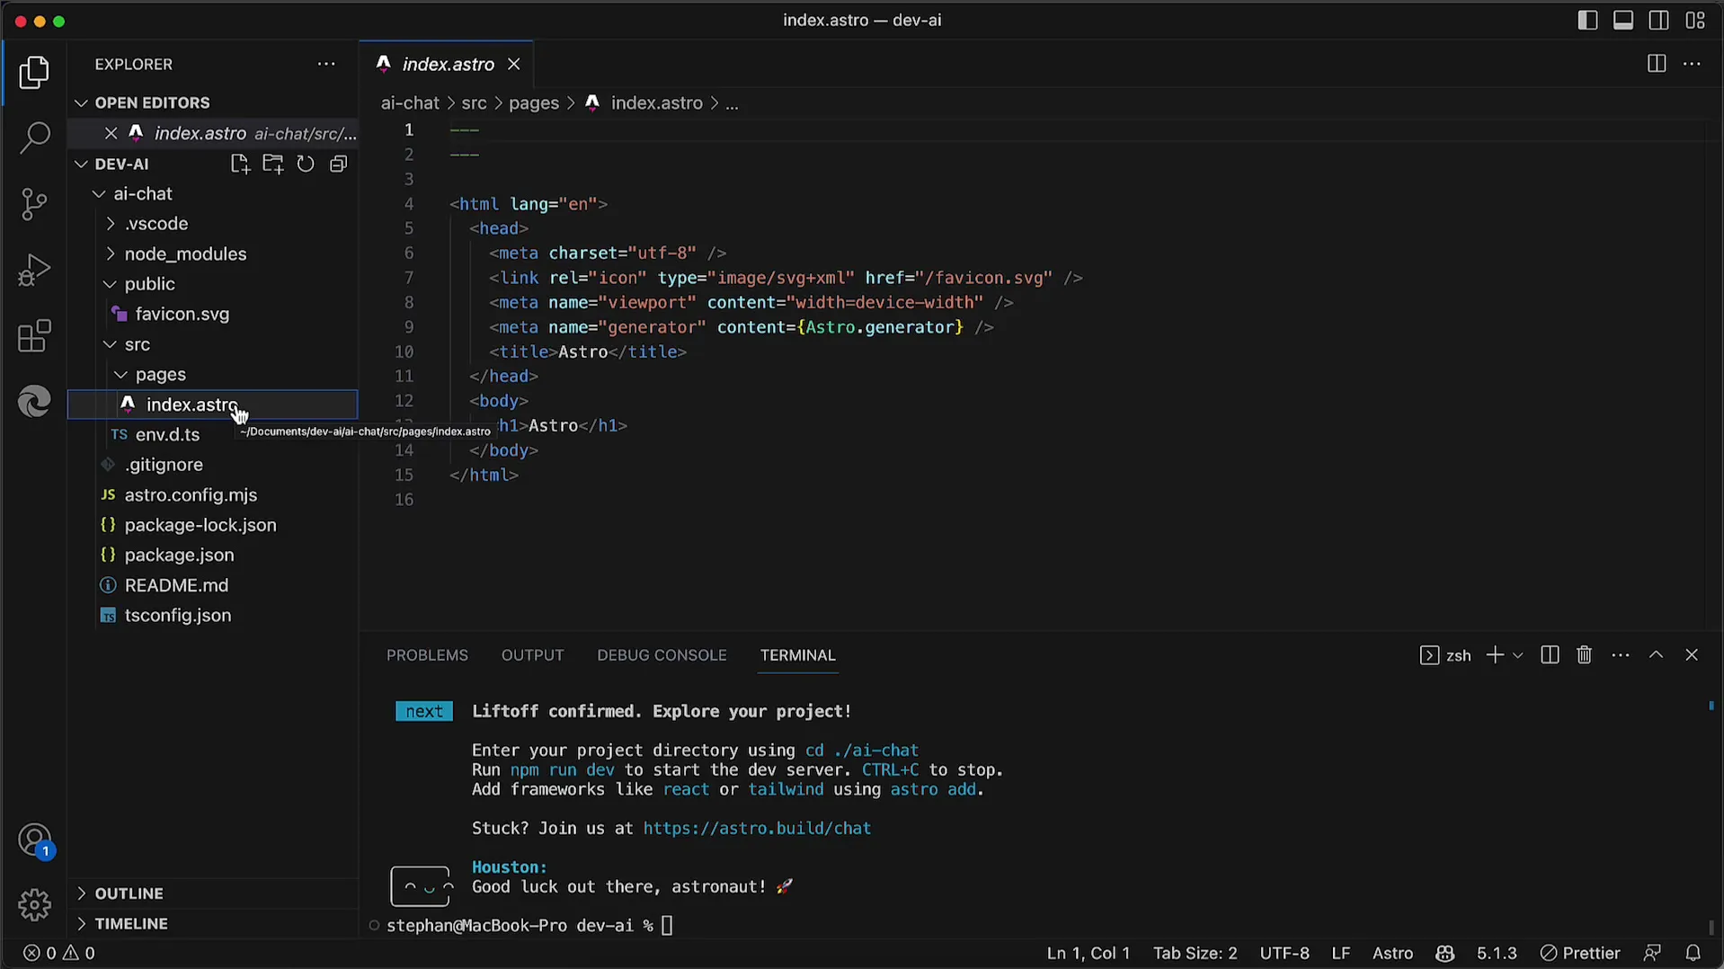The width and height of the screenshot is (1724, 969).
Task: Open package.json file
Action: coord(213,555)
